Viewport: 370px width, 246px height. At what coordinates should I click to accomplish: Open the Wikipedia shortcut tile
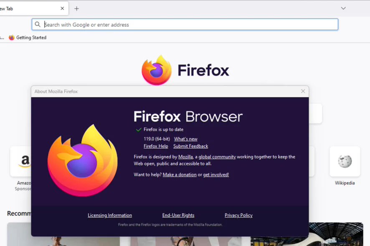tap(345, 166)
